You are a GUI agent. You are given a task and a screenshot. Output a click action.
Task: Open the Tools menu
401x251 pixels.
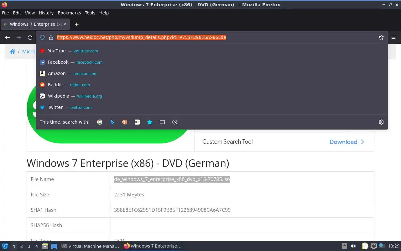90,13
